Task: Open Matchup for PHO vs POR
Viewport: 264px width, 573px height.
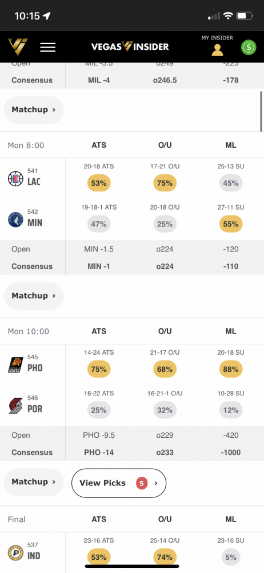Action: (34, 482)
